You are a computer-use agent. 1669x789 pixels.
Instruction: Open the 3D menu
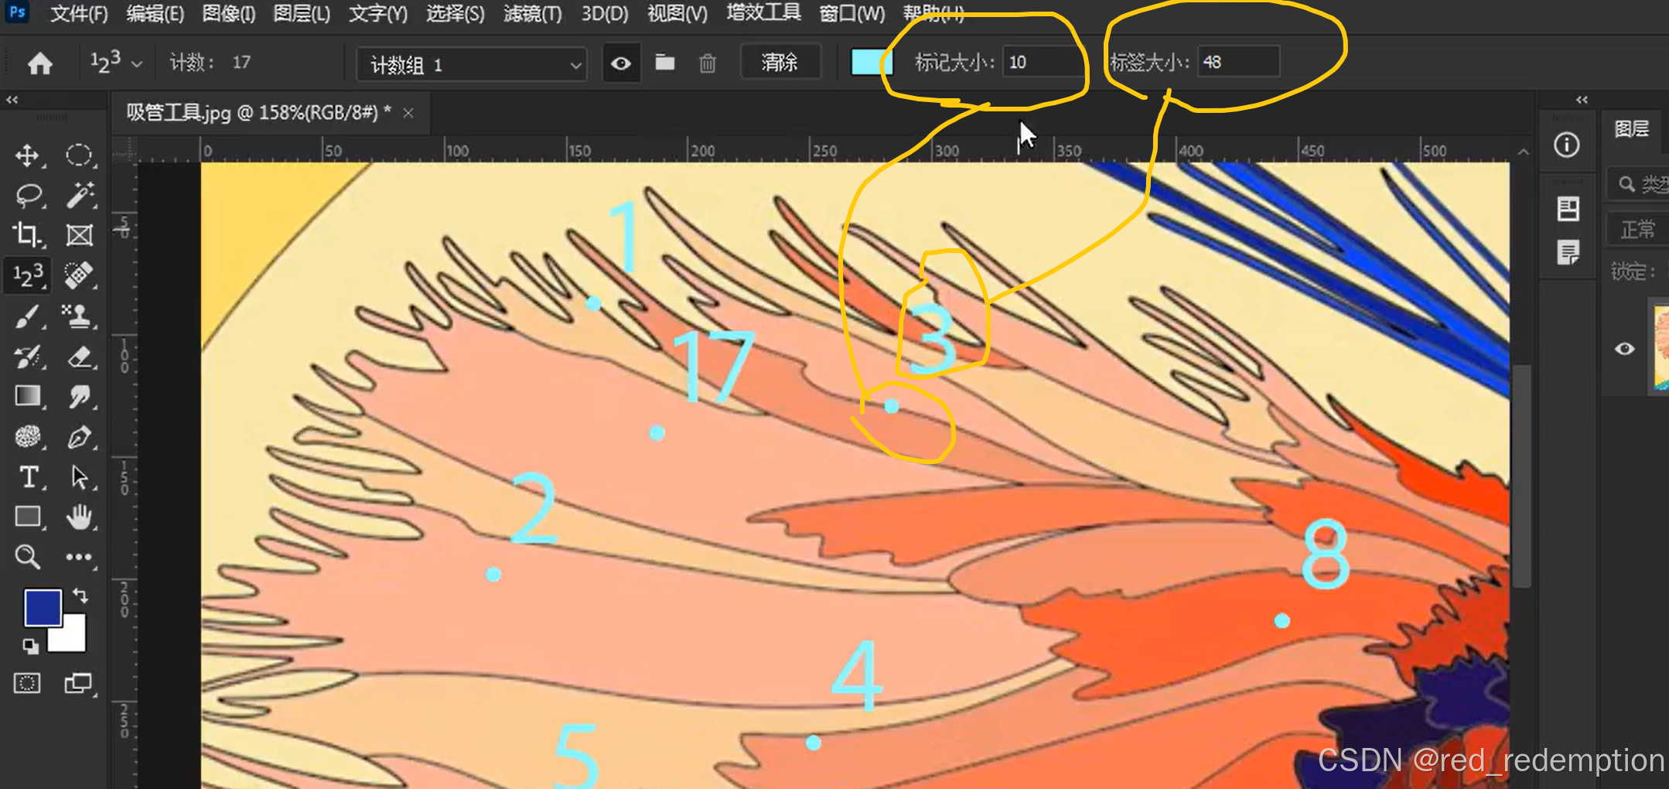point(605,14)
